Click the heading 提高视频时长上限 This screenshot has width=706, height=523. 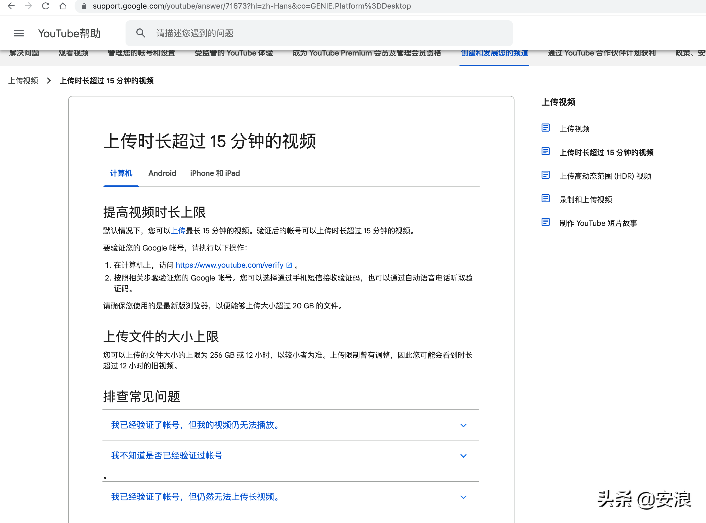154,212
